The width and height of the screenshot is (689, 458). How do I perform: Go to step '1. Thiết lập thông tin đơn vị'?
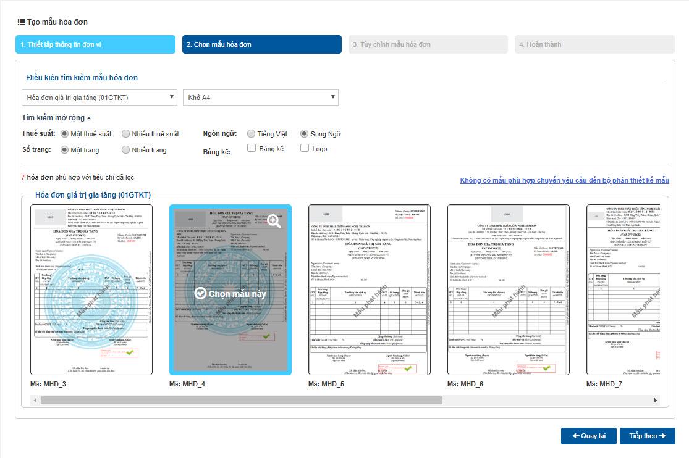point(95,44)
